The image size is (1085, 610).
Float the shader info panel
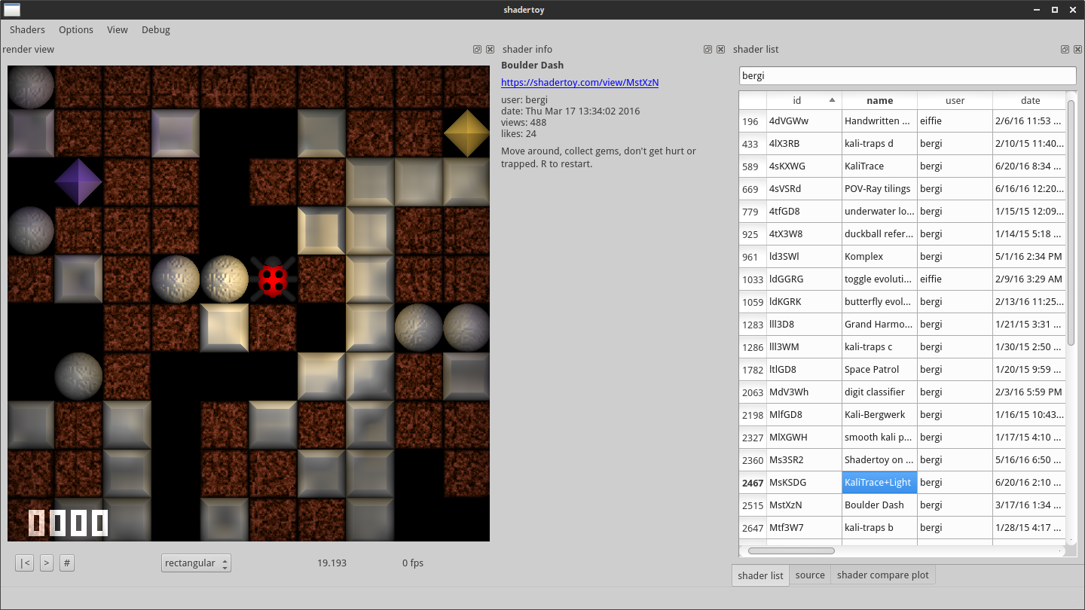pos(708,49)
